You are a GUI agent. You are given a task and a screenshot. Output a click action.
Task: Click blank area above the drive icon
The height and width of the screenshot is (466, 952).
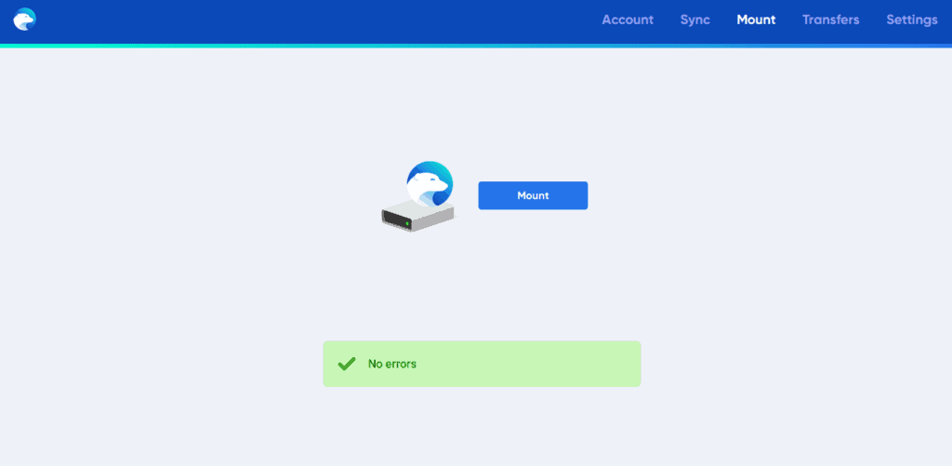pyautogui.click(x=419, y=110)
